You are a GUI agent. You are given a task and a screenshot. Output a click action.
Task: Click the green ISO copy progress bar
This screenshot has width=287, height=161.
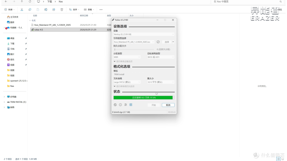point(144,97)
